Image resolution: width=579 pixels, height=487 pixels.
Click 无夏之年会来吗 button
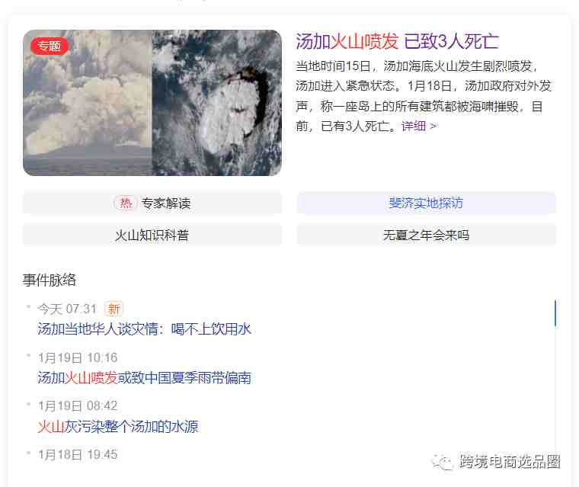(426, 235)
